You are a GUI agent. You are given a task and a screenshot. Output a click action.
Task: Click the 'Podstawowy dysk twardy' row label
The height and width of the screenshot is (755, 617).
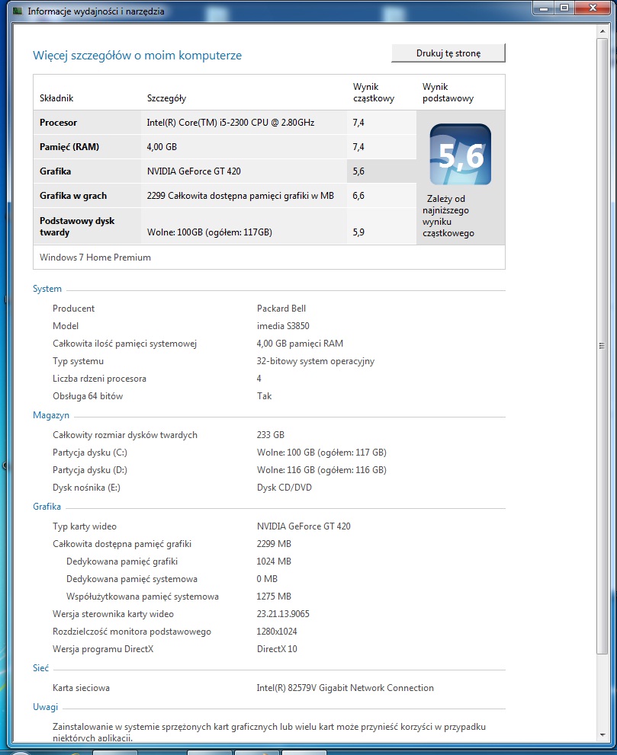click(x=77, y=226)
